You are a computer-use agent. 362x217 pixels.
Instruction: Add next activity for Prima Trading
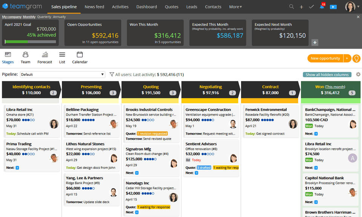tap(17, 168)
